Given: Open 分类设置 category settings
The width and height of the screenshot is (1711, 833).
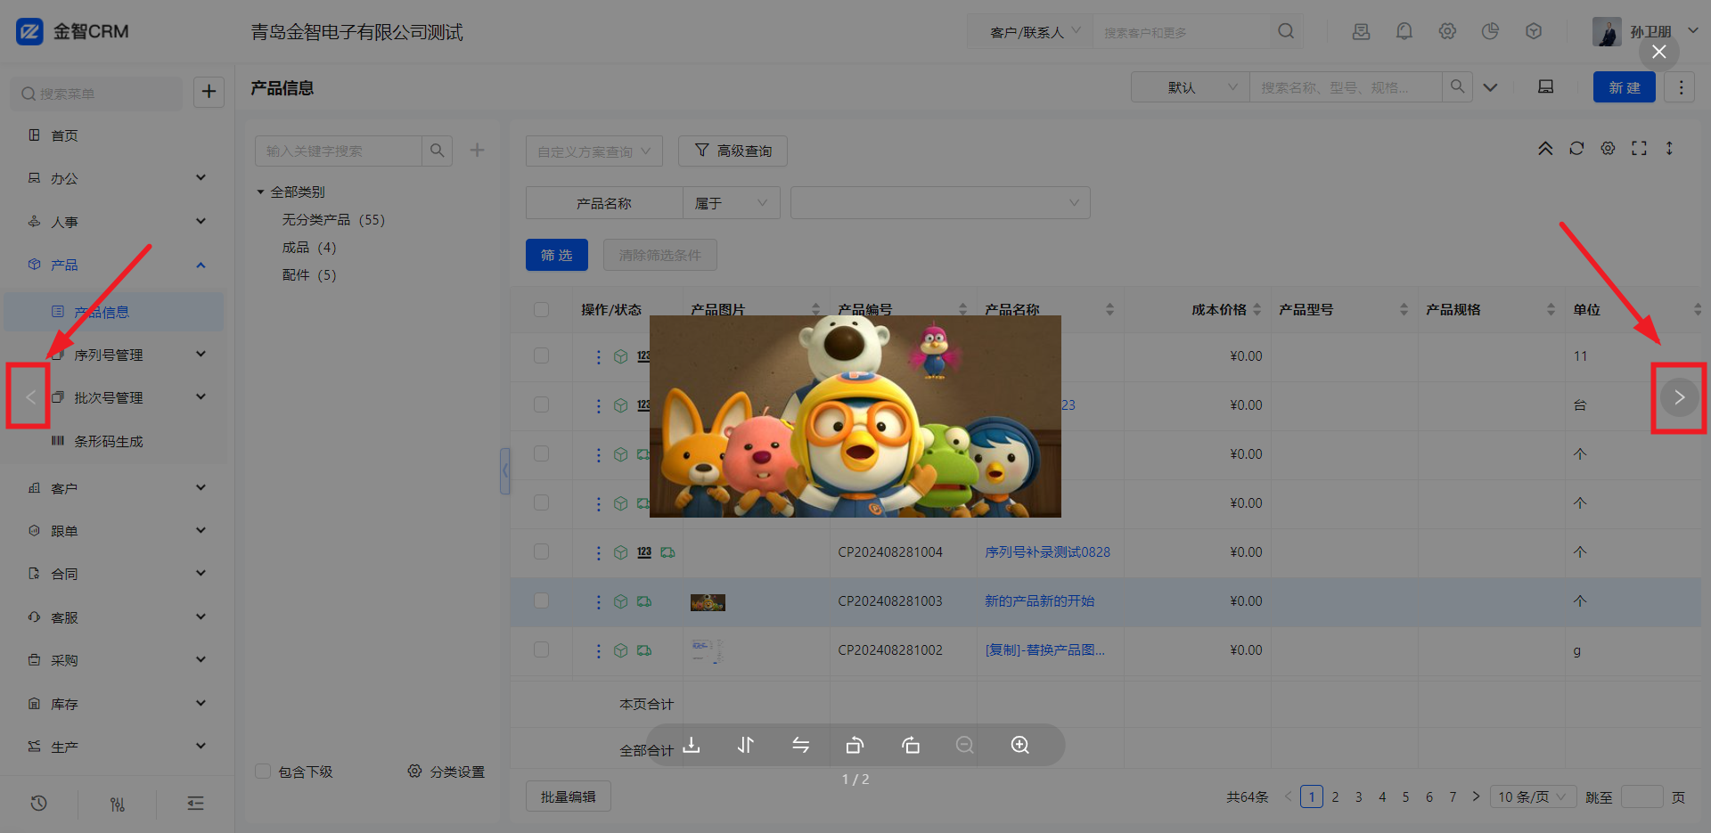Looking at the screenshot, I should point(446,772).
